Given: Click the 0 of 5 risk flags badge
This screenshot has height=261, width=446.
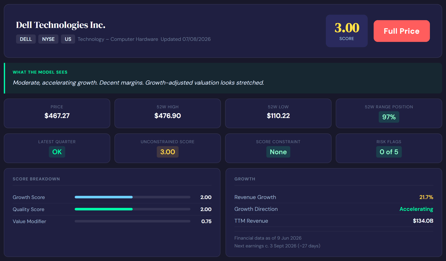Looking at the screenshot, I should (x=389, y=152).
